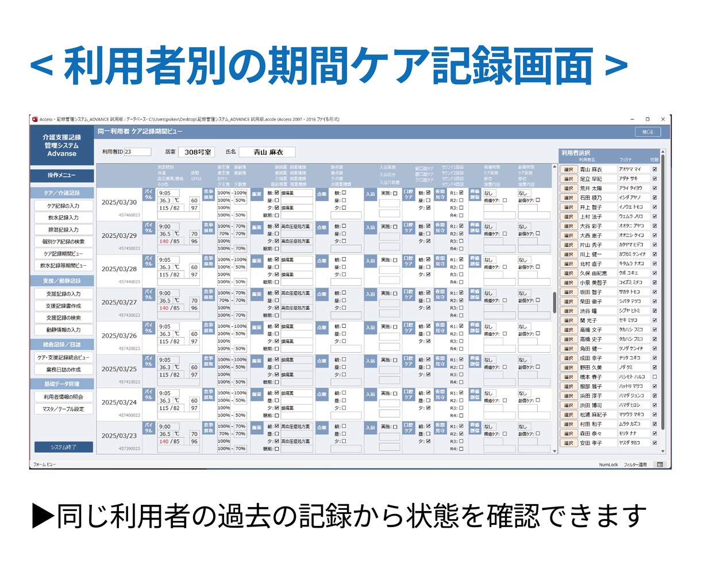Click the care record list scroll-up arrow
701x584 pixels.
(554, 167)
